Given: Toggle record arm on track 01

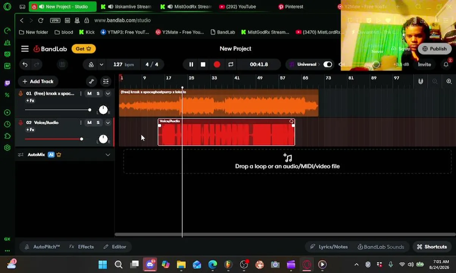Looking at the screenshot, I should coord(20,93).
